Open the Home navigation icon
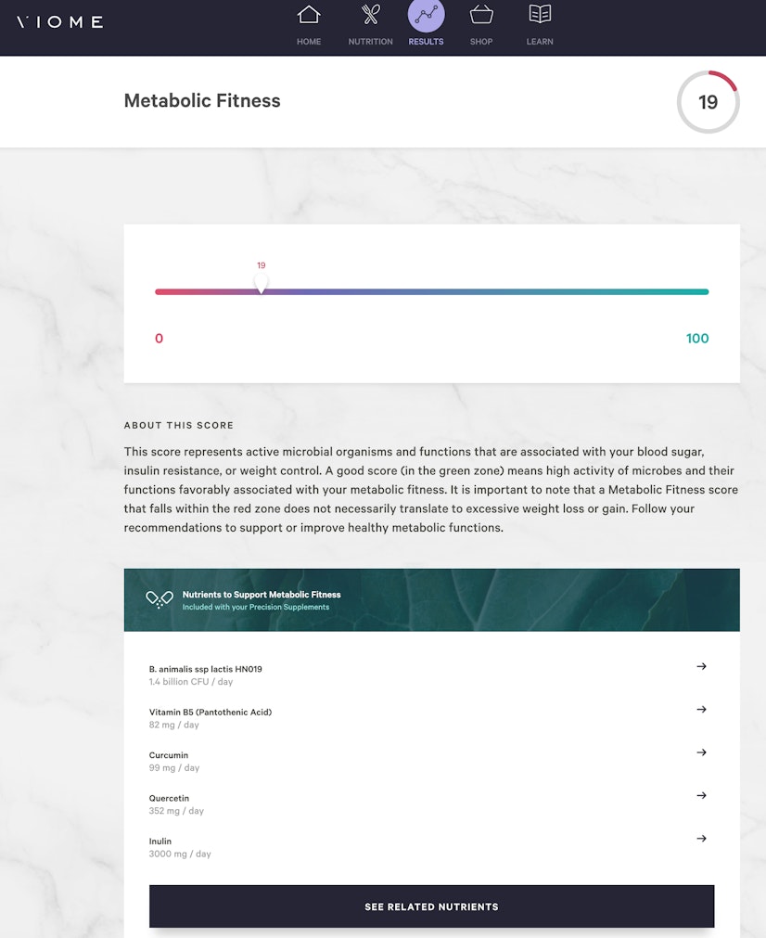Screen dimensions: 766x938 tap(309, 16)
